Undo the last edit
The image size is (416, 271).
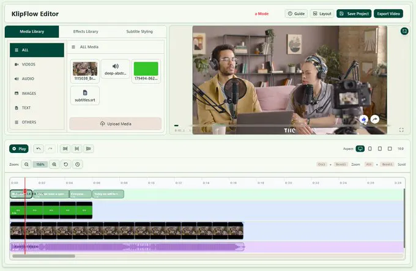39,149
